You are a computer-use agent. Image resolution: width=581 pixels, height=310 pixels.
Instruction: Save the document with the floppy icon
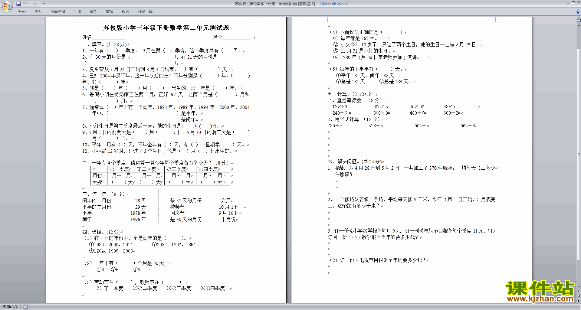[18, 4]
